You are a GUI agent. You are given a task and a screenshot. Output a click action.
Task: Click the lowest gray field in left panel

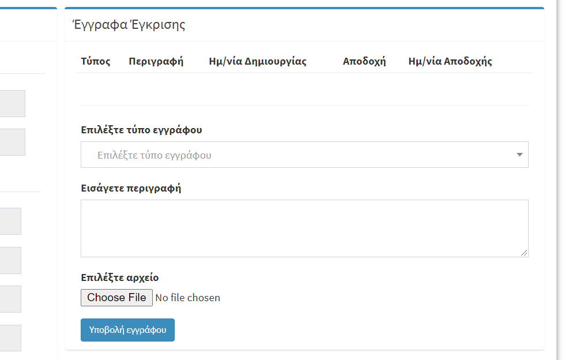point(10,338)
